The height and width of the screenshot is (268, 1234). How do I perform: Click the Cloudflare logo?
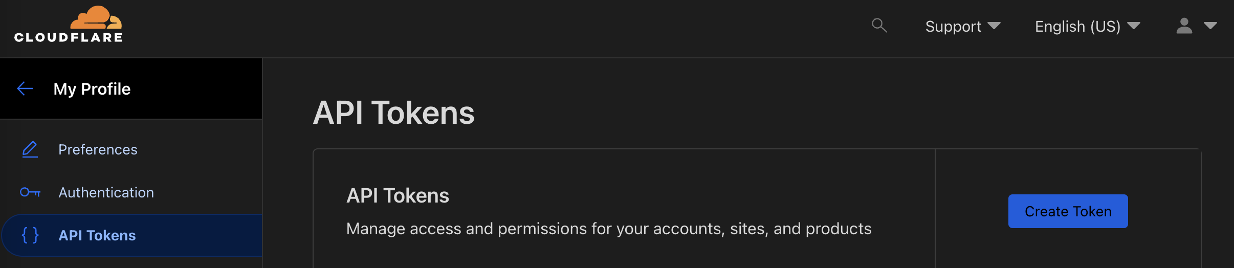point(68,24)
